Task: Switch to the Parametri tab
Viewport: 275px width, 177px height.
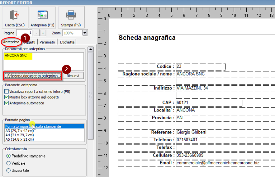Action: (47, 42)
